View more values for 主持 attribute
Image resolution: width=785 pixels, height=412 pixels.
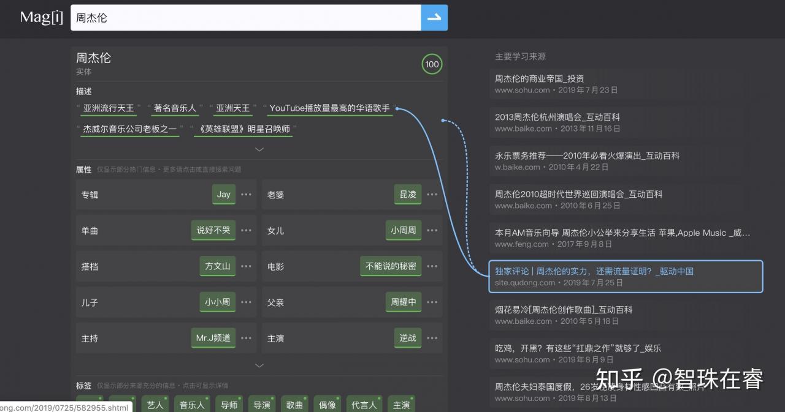(x=246, y=339)
